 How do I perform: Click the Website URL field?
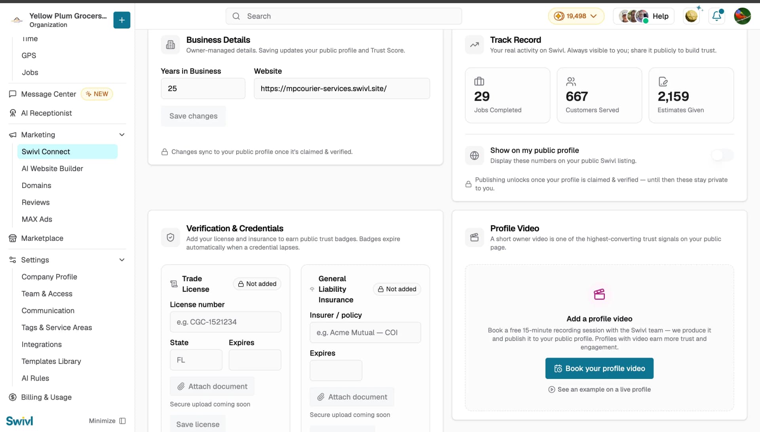pos(342,88)
